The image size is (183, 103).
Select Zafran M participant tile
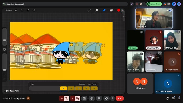(x=154, y=40)
